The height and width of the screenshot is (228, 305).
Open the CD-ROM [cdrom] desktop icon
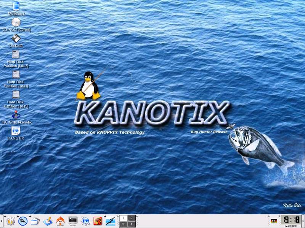click(16, 22)
